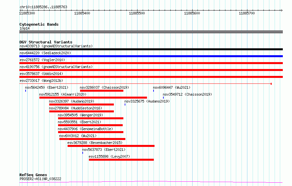Click the small blue nsv5637873 marker
This screenshot has width=292, height=186.
pos(83,153)
